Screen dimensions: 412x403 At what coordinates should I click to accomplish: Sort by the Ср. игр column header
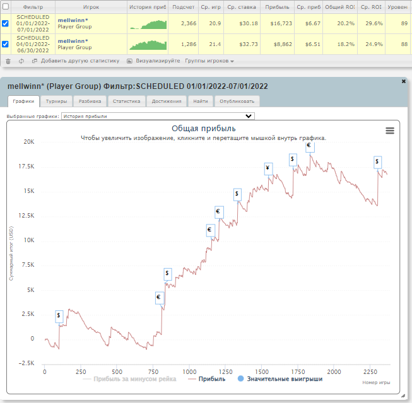coord(211,7)
